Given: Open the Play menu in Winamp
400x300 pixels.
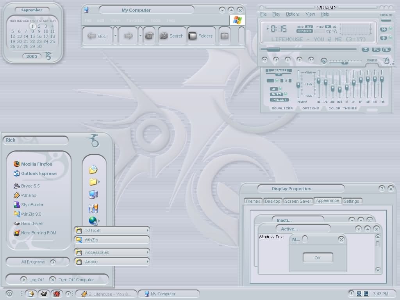Looking at the screenshot, I should [276, 14].
